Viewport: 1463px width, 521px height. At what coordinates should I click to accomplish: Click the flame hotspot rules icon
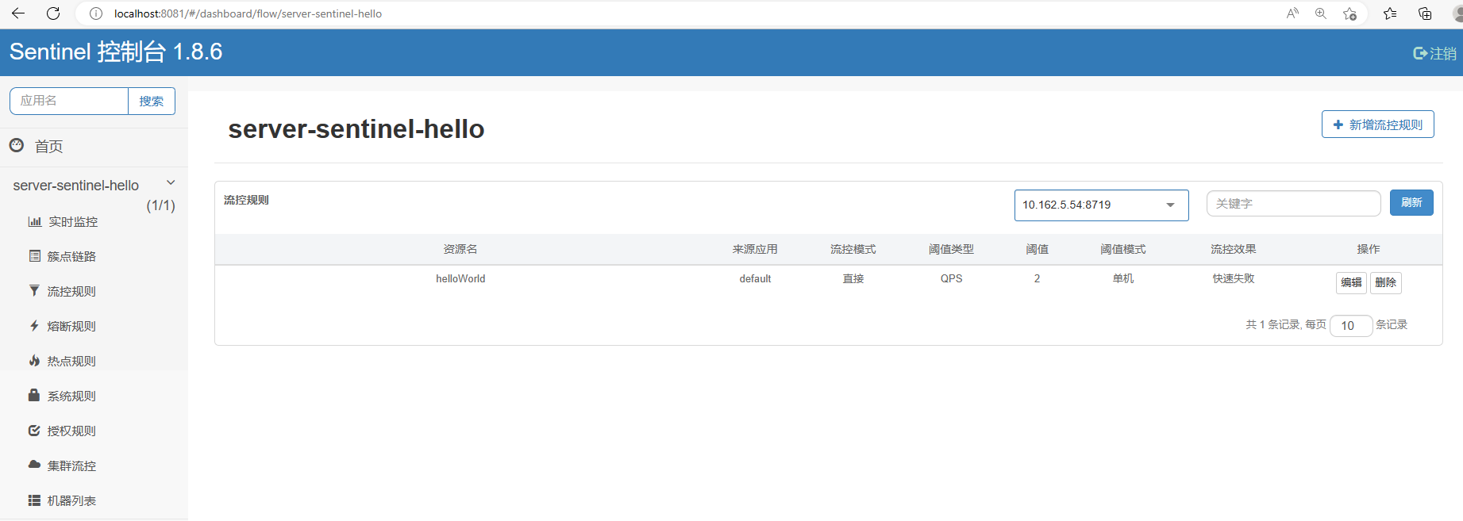34,360
